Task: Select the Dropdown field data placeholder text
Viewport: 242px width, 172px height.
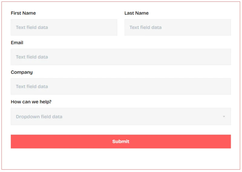Action: click(x=39, y=117)
